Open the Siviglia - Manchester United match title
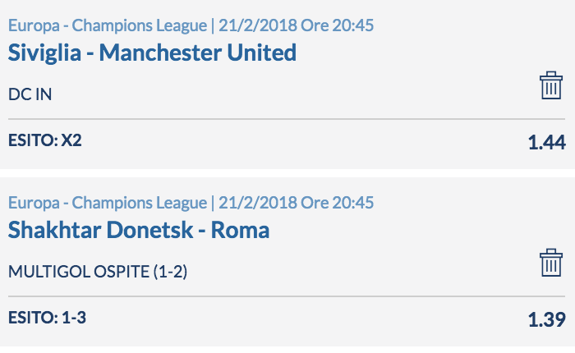 point(152,53)
